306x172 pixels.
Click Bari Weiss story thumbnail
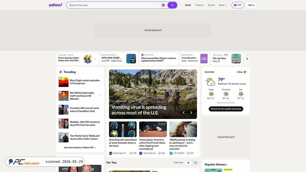point(64,96)
